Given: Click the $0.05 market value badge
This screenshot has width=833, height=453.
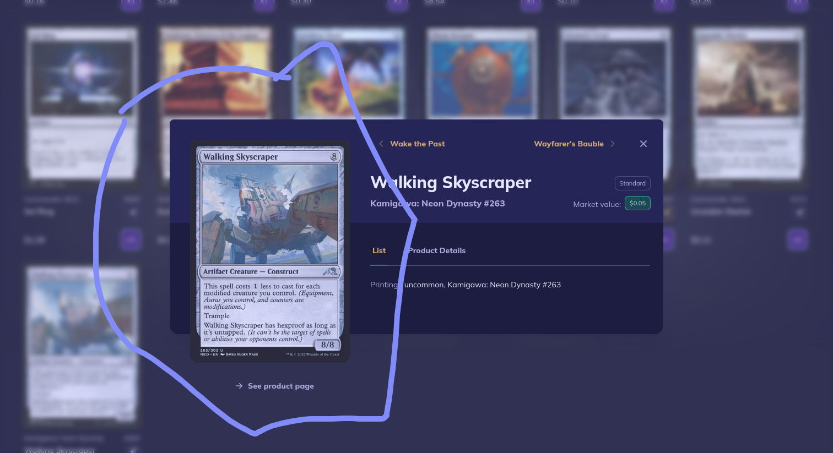Looking at the screenshot, I should pyautogui.click(x=637, y=203).
